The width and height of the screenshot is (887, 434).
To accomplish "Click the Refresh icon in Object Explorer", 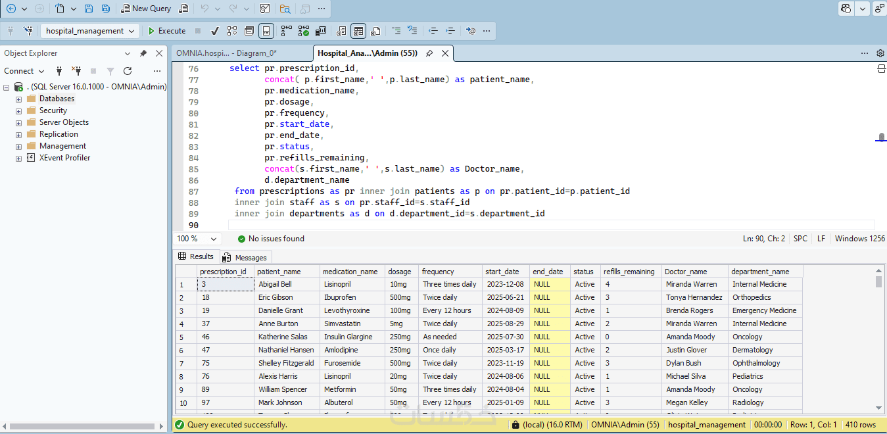I will tap(128, 71).
